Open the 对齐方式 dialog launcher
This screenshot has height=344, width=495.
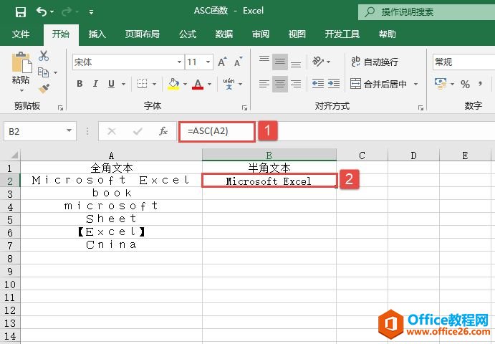coord(420,108)
